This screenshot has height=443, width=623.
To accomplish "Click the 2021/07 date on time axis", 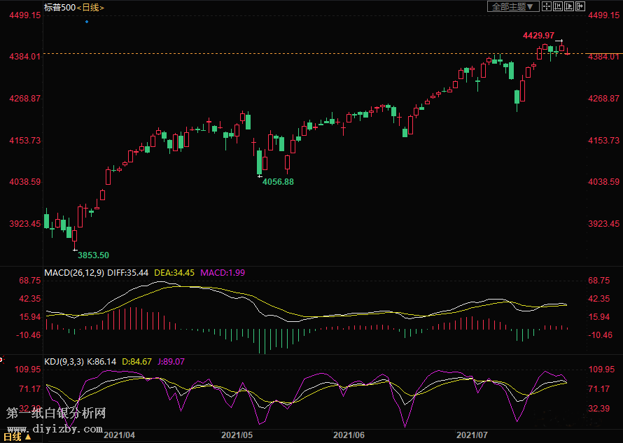I will [x=471, y=435].
